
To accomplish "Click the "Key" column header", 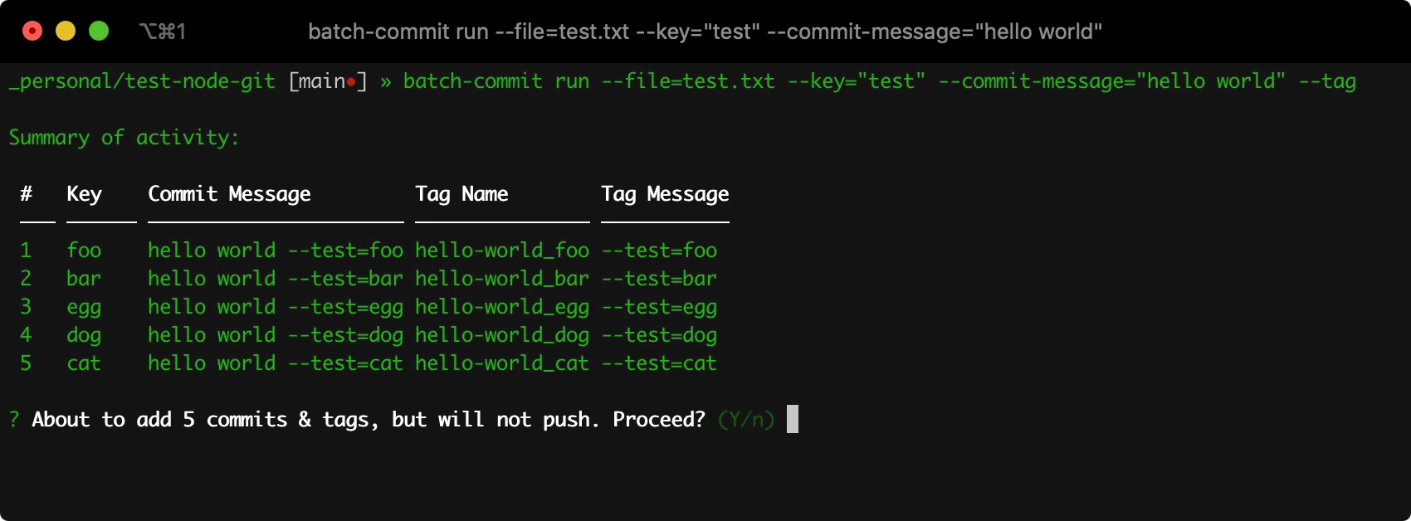I will pos(84,194).
